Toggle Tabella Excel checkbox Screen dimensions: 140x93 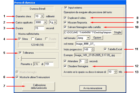pos(105,49)
